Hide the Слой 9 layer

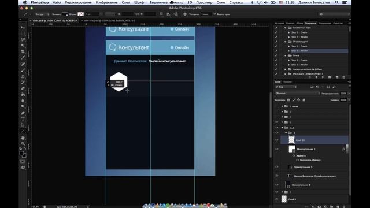click(x=277, y=199)
